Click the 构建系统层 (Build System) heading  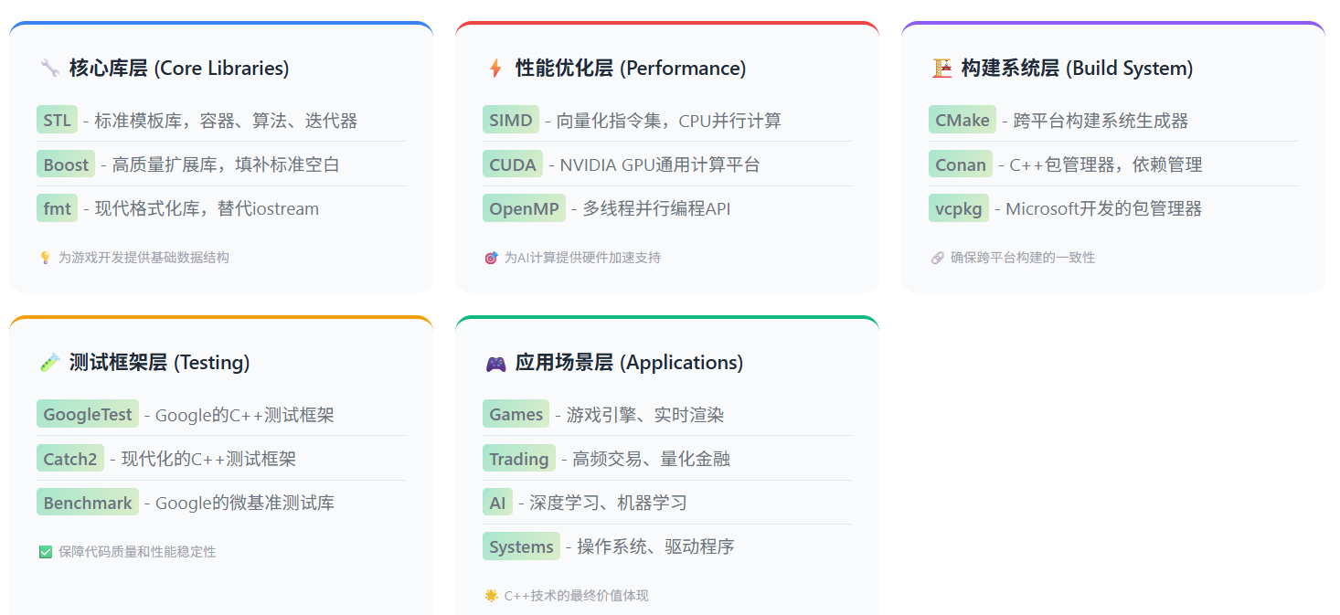1078,69
